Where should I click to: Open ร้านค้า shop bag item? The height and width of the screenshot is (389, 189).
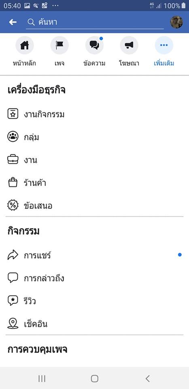click(94, 183)
